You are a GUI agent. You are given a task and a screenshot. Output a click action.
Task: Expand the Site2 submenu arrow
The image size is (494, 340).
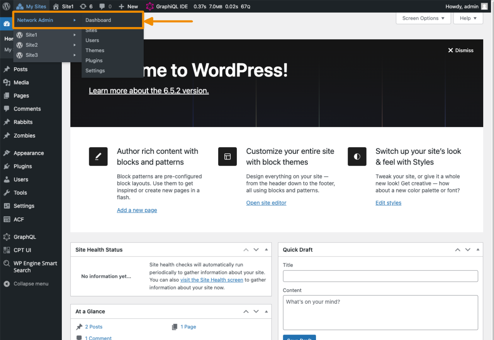pyautogui.click(x=75, y=45)
